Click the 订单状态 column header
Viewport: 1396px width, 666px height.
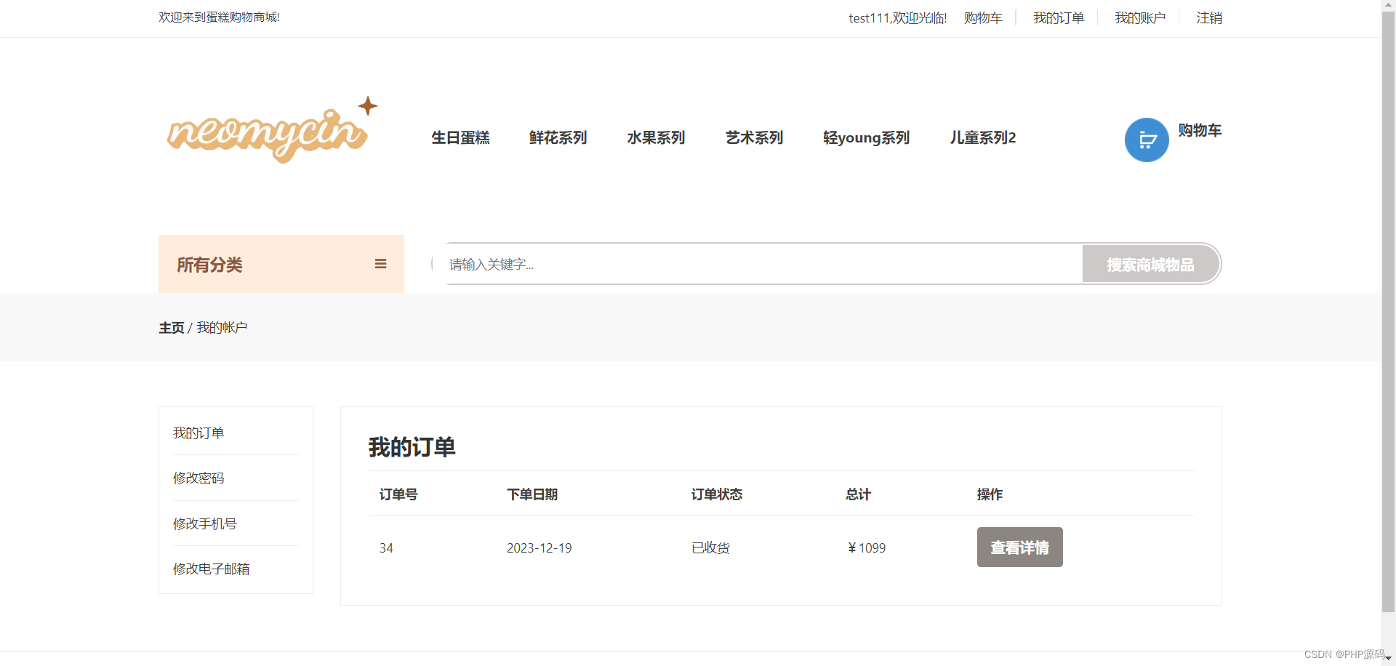click(717, 494)
